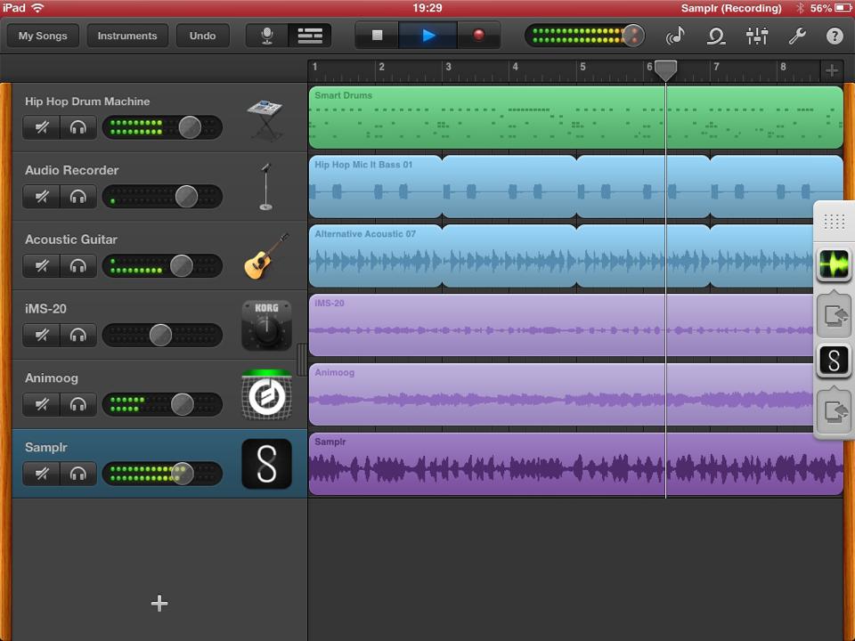Click bar 7 on the timeline ruler
This screenshot has width=855, height=641.
pos(716,67)
